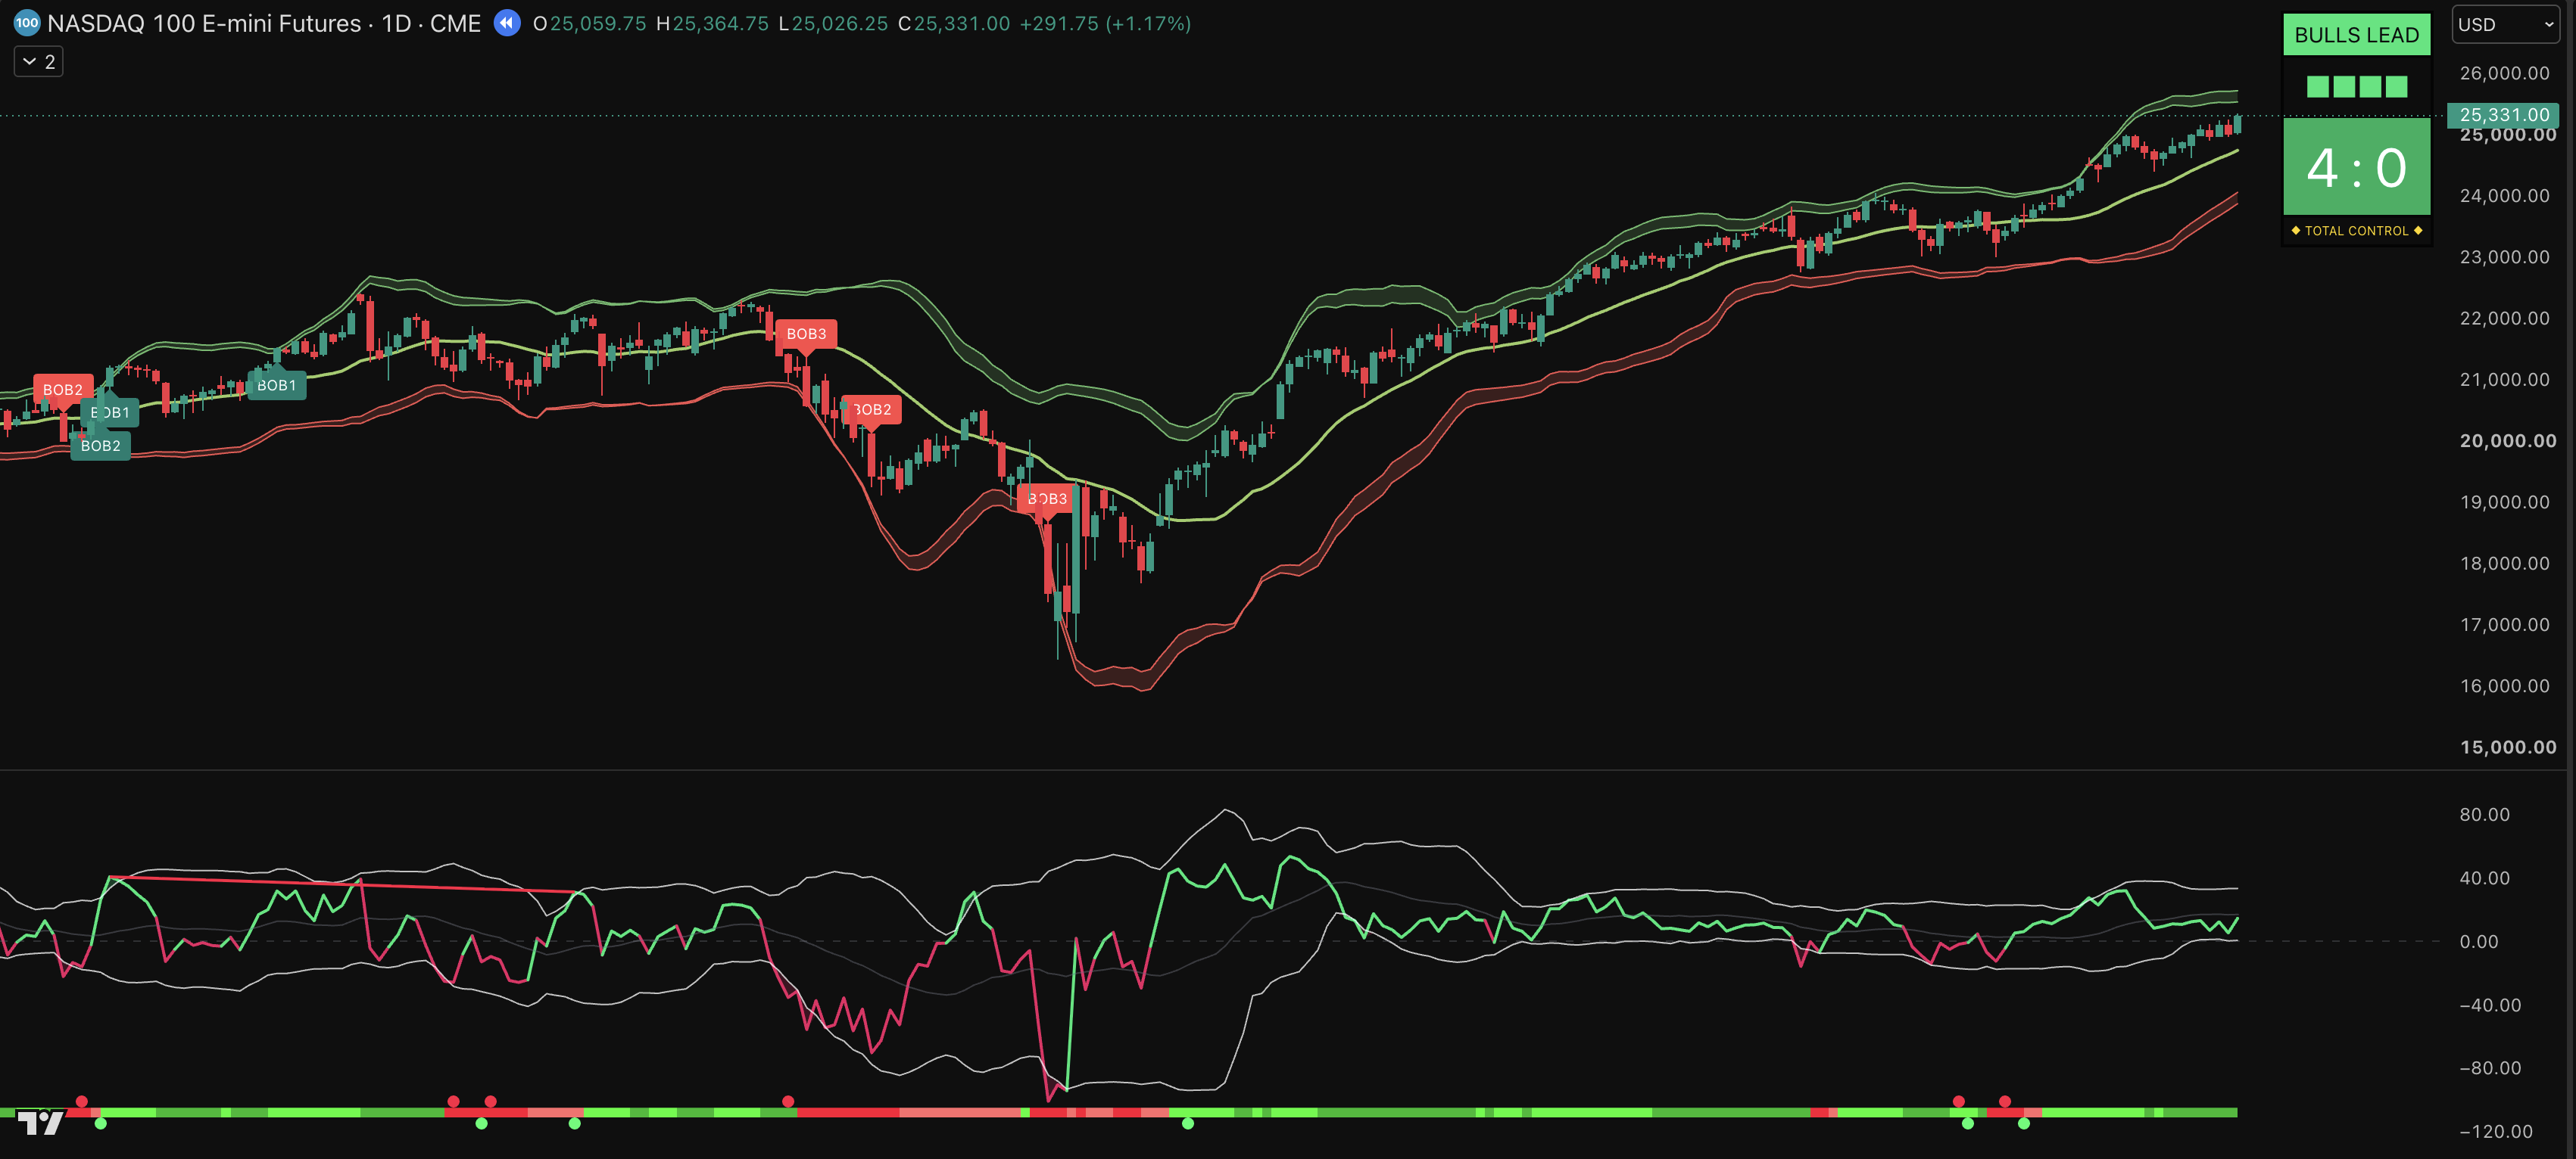Click the leftmost red signal dot above the trend bar

coord(82,1101)
